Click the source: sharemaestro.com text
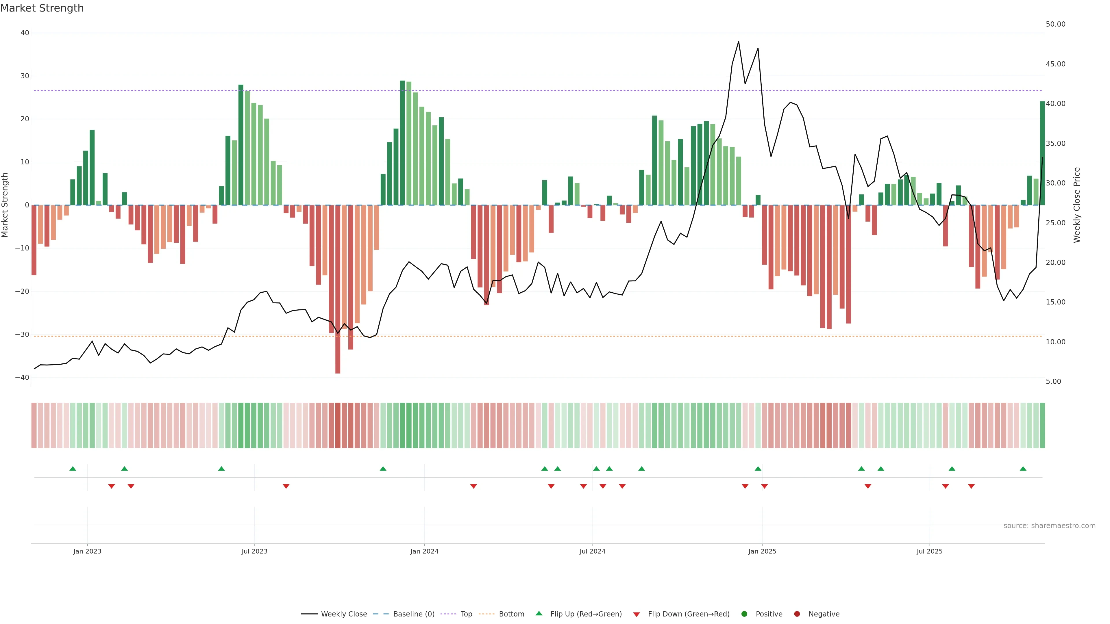 pos(1049,525)
